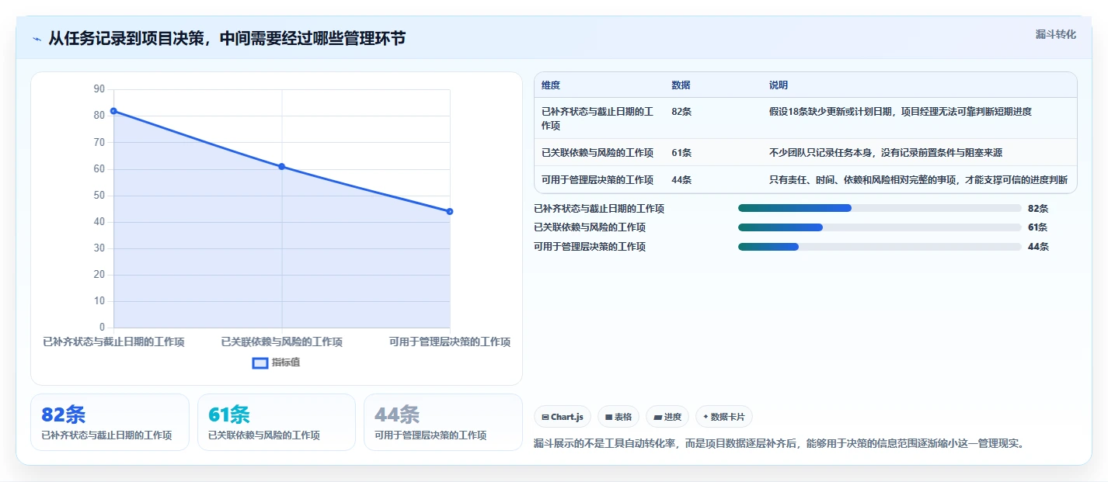
Task: Click the 说明 column header
Action: 779,85
